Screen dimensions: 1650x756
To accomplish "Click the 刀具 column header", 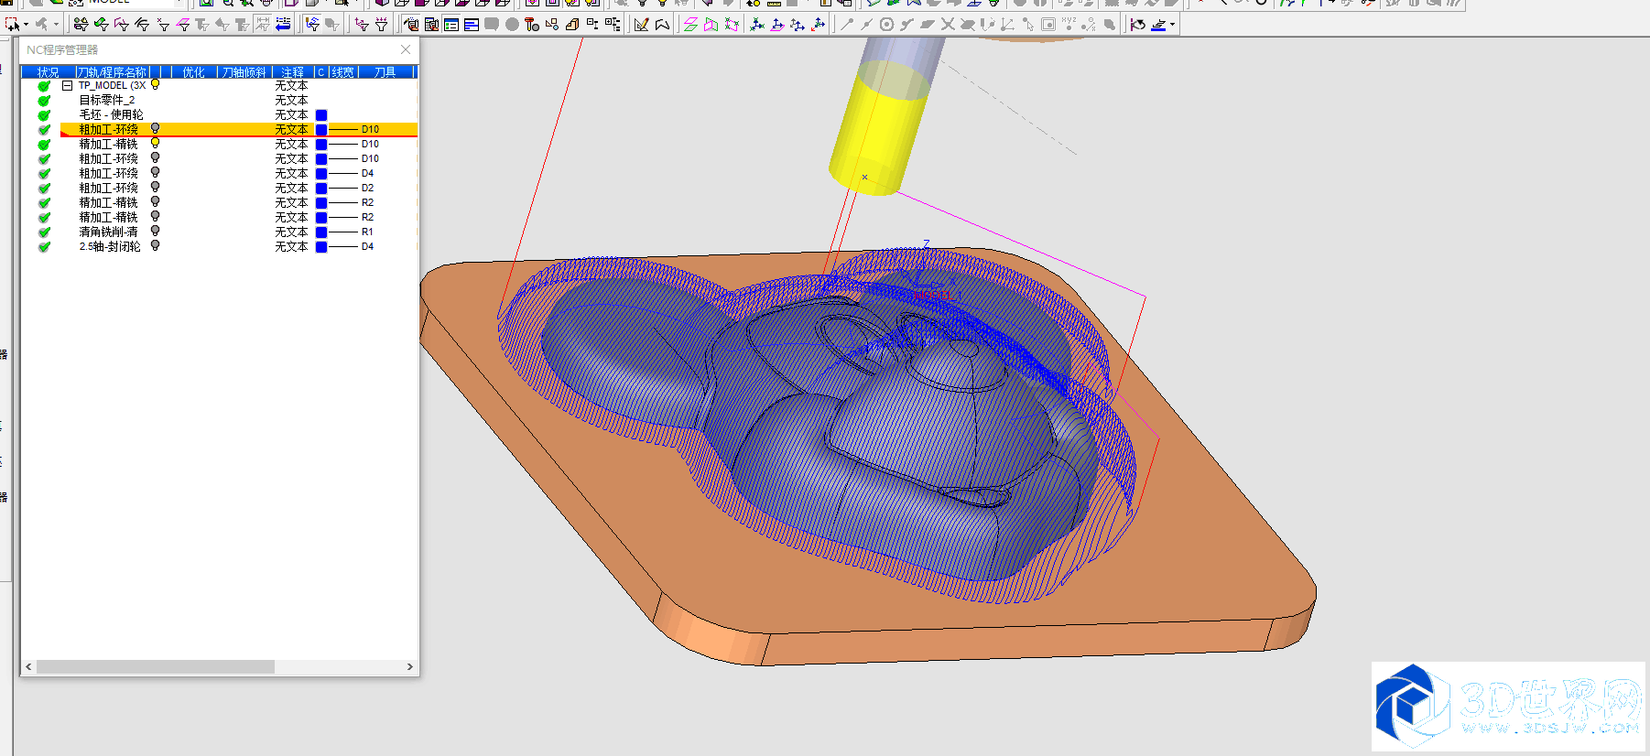I will [385, 71].
